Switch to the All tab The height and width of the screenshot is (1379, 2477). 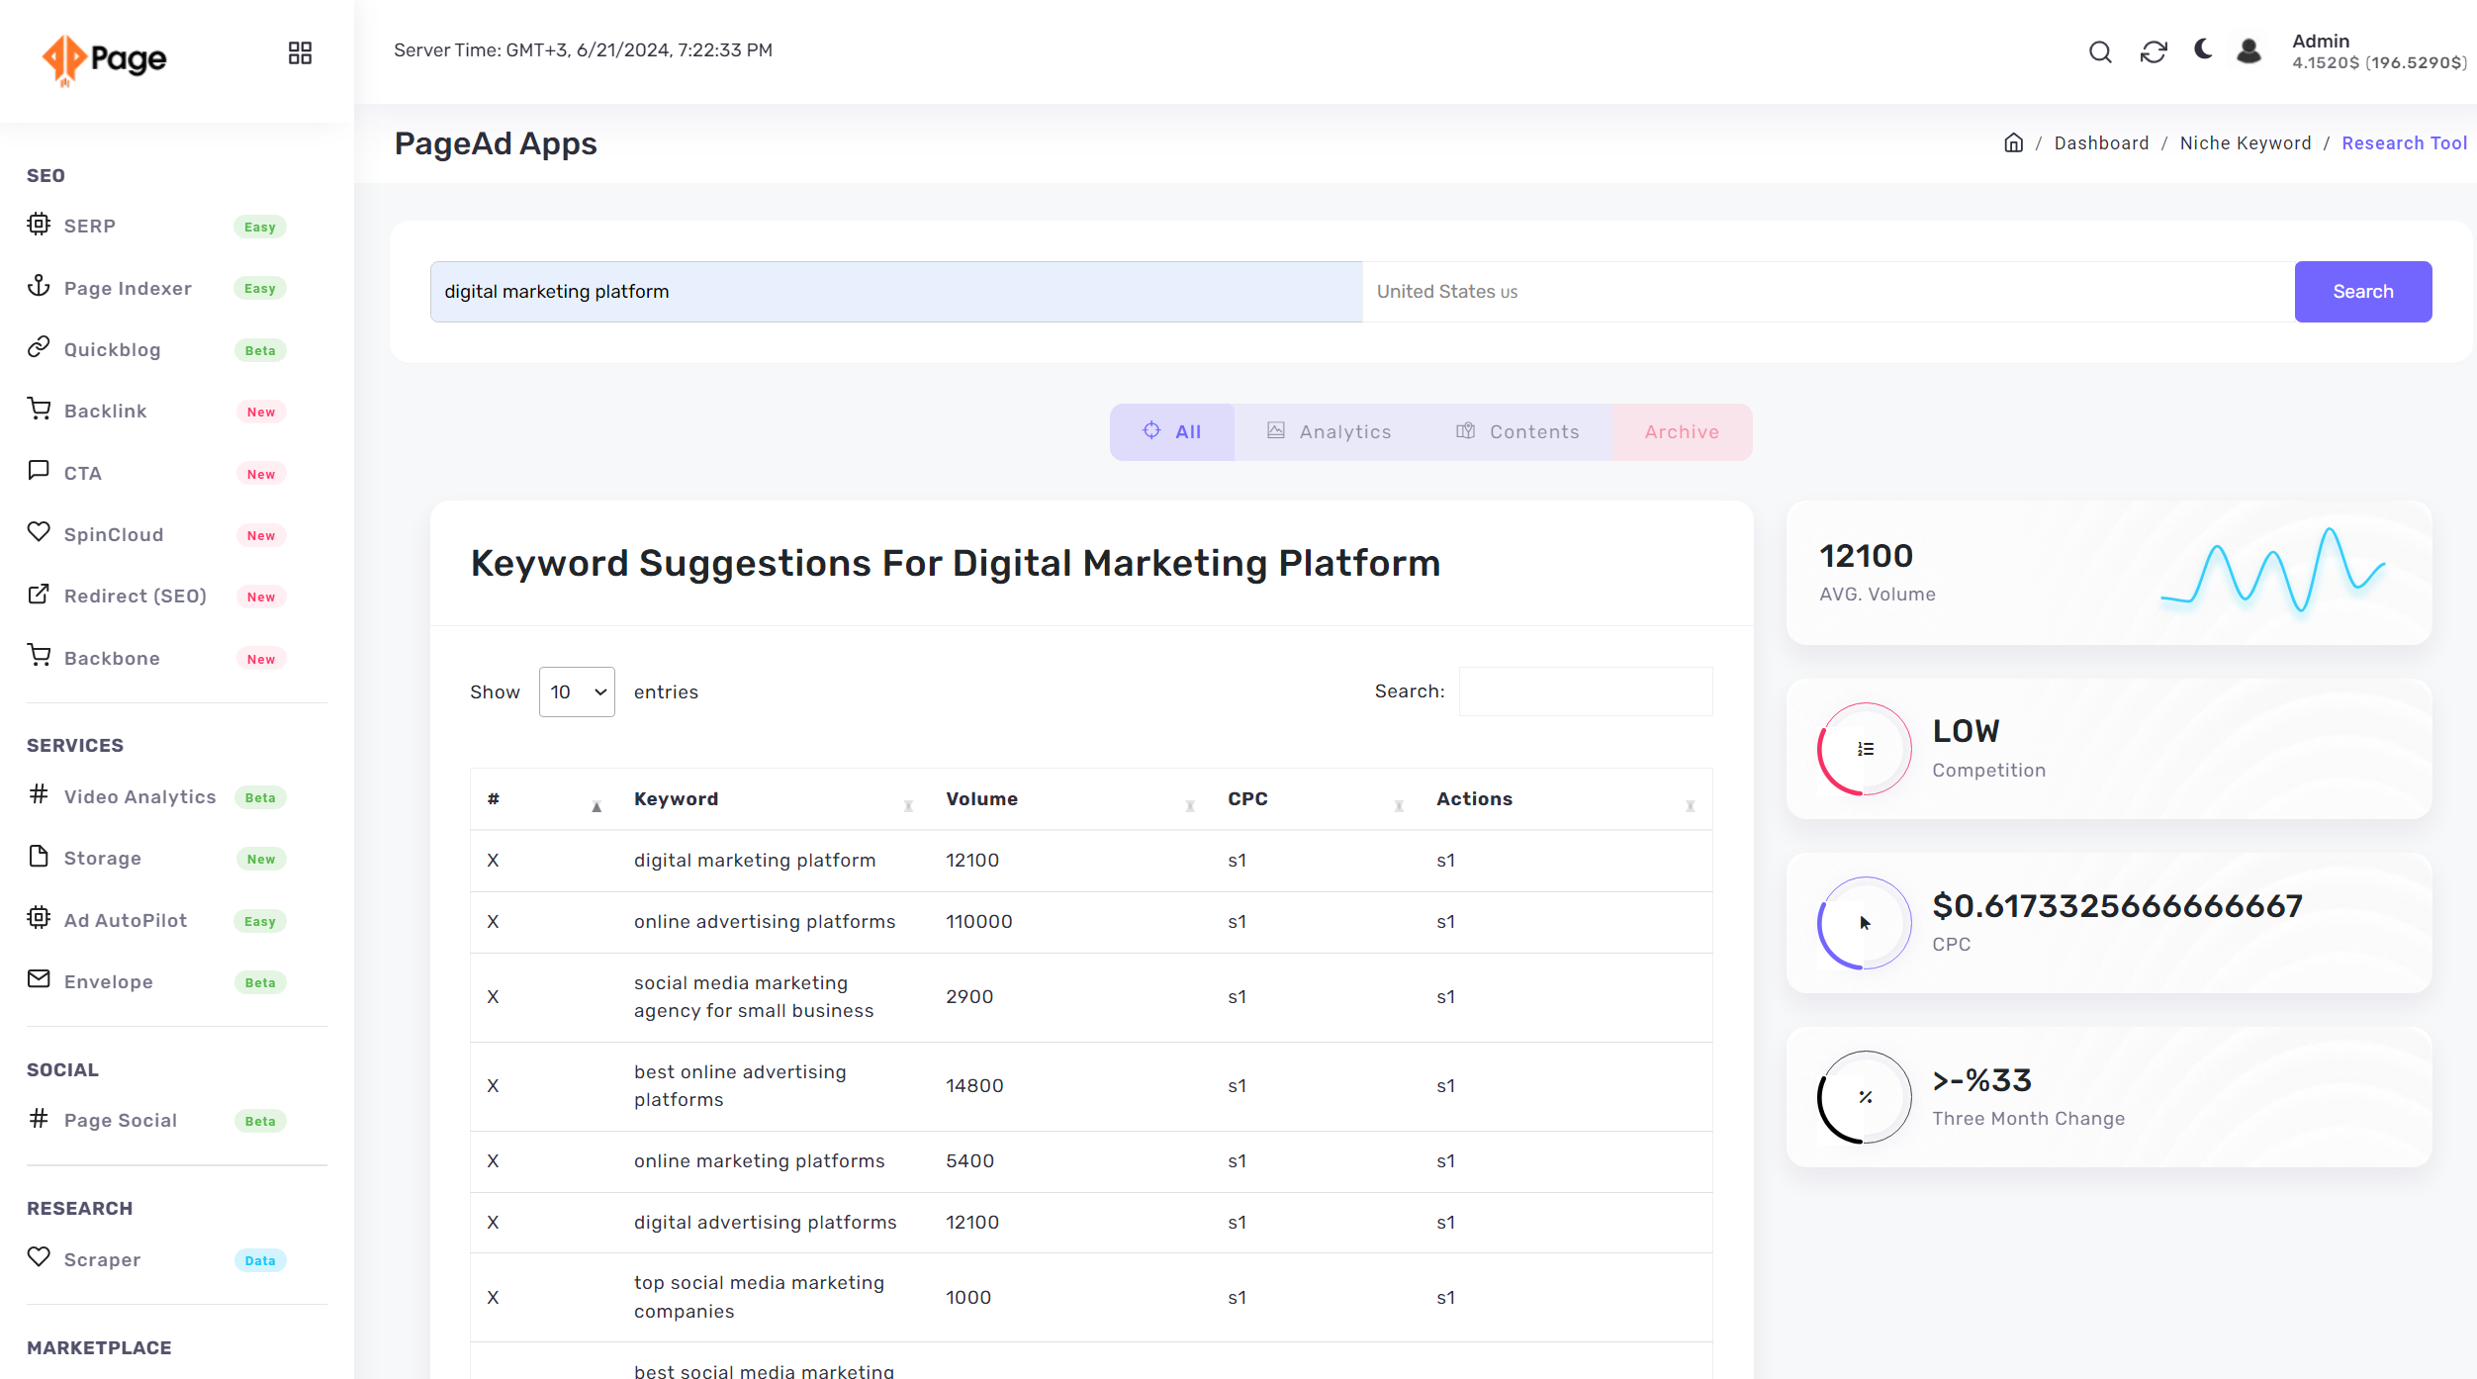pos(1172,432)
